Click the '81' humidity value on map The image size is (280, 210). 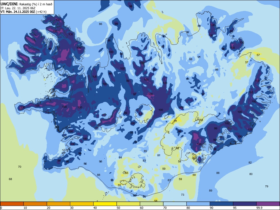(159, 155)
